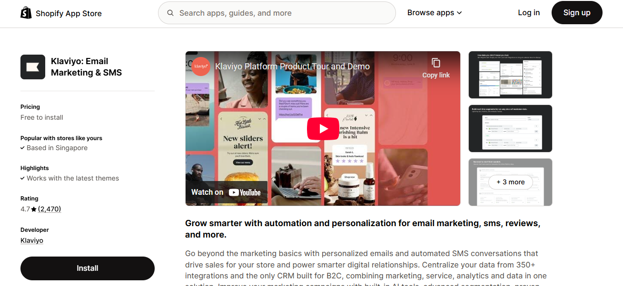Open the 2,470 reviews link

point(49,209)
